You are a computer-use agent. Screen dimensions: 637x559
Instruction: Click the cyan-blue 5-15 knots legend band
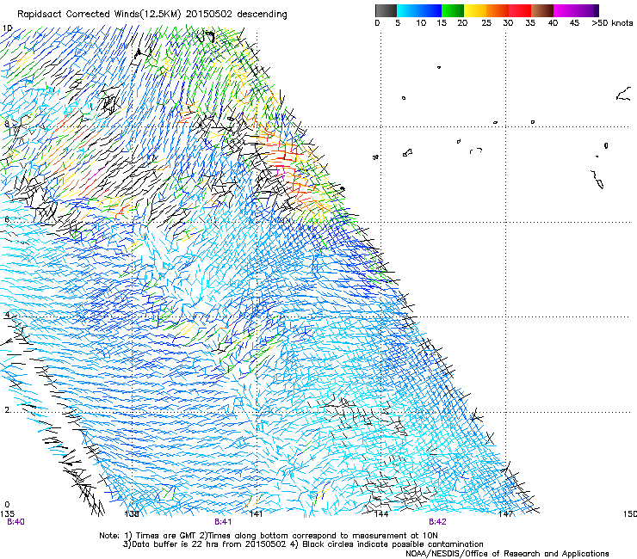[419, 10]
